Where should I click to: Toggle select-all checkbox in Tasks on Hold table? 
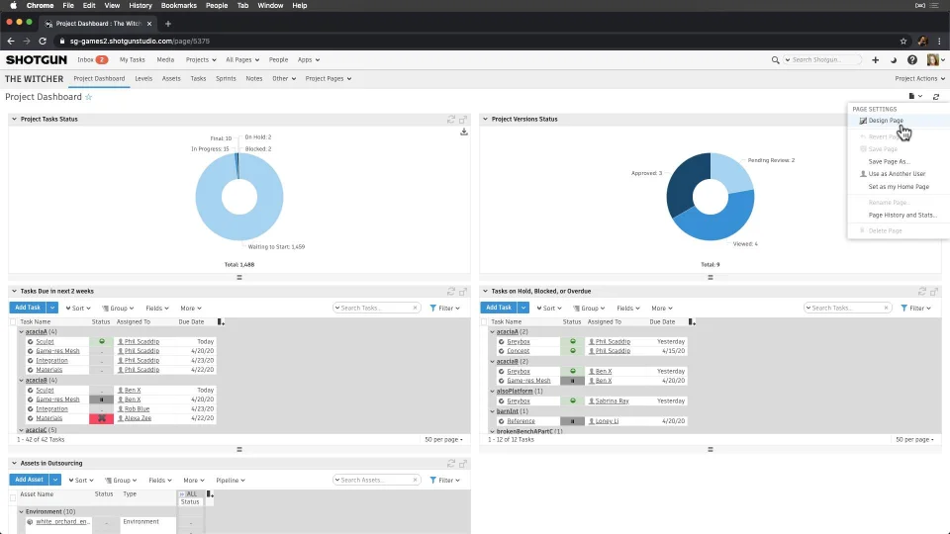point(484,322)
